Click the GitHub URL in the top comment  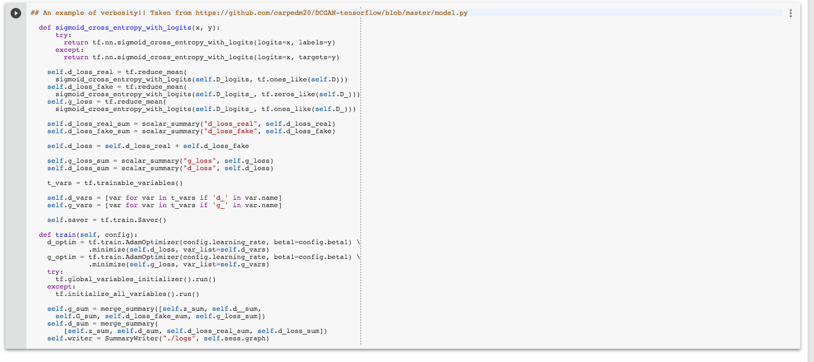tap(331, 13)
